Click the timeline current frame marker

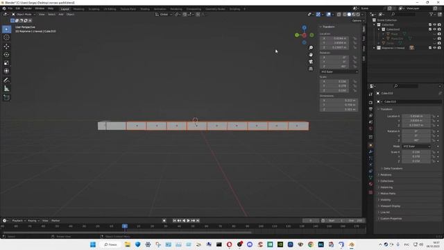(x=125, y=226)
